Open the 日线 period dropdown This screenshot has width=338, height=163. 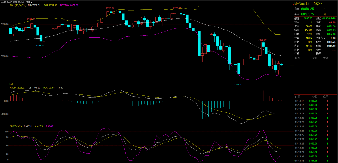coord(29,2)
